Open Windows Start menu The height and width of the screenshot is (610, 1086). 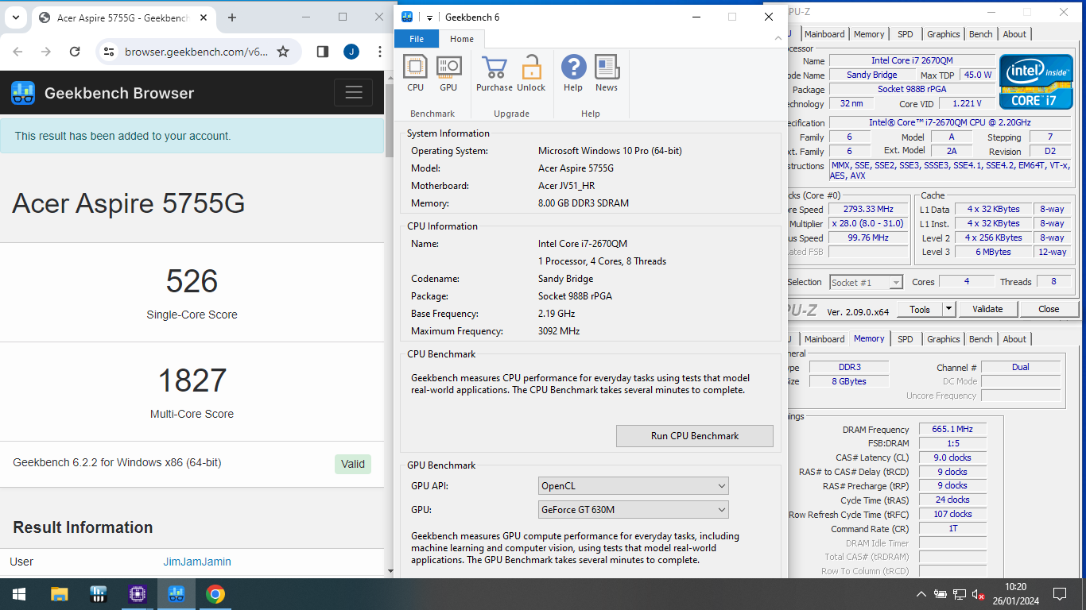(x=19, y=594)
